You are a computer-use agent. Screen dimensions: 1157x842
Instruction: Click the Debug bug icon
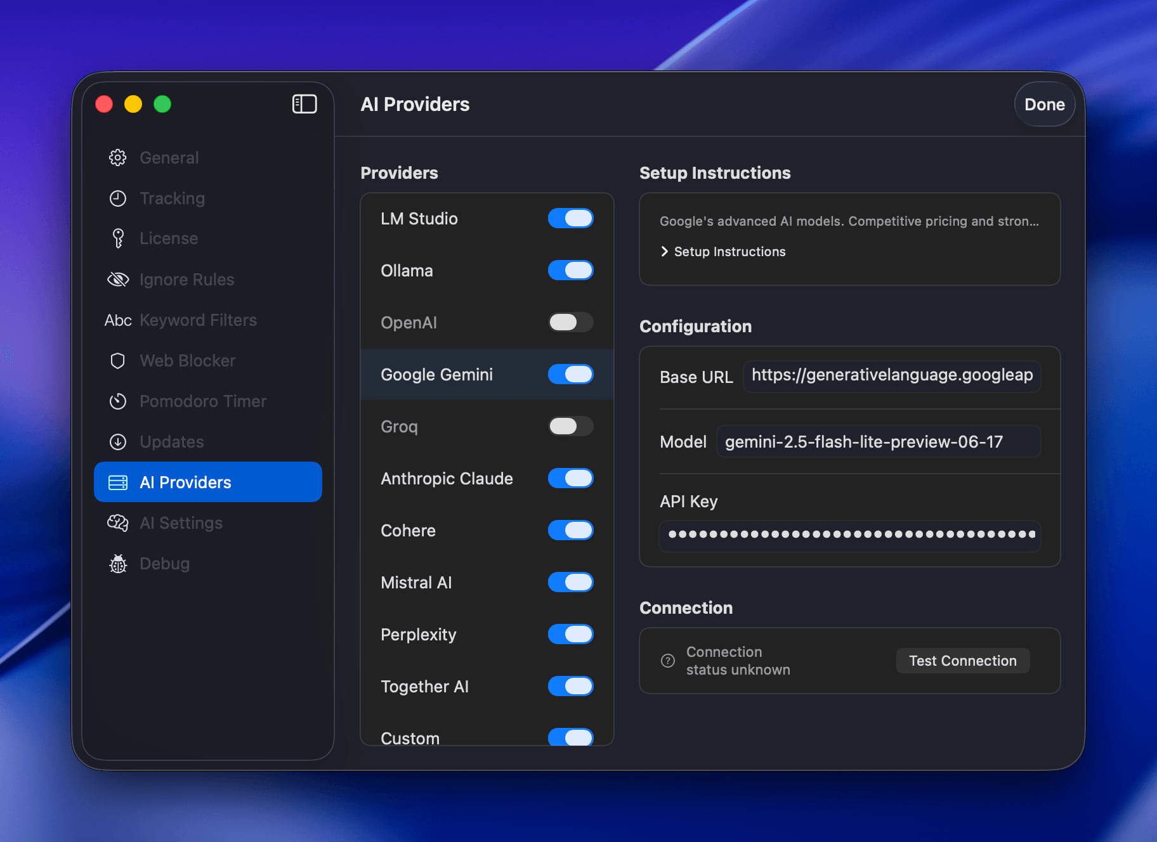tap(118, 564)
